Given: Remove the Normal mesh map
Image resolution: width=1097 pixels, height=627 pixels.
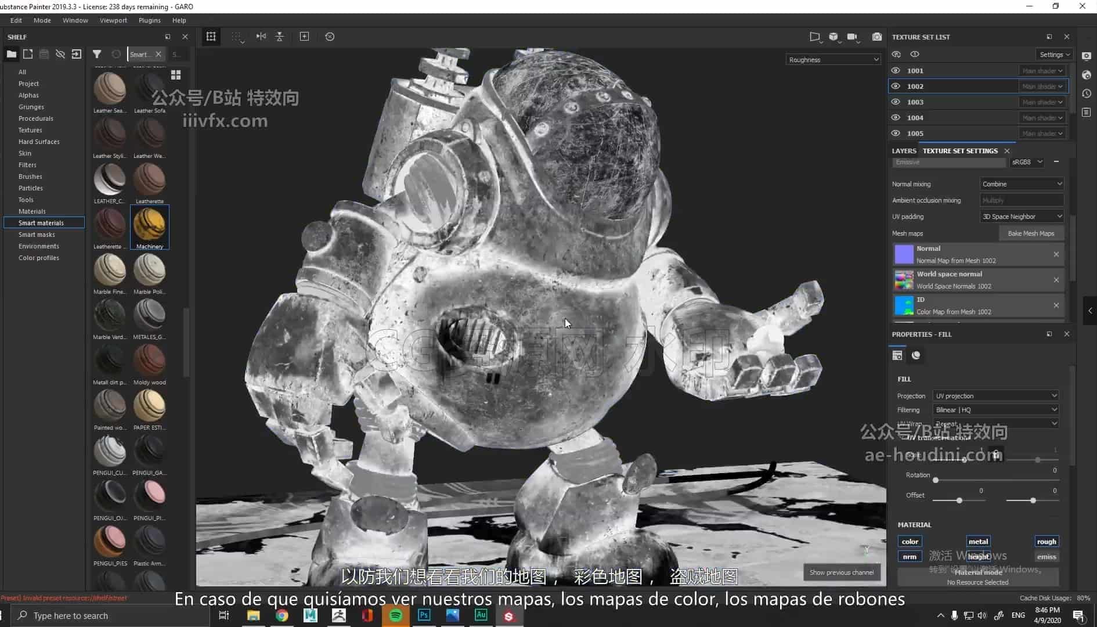Looking at the screenshot, I should (x=1056, y=254).
